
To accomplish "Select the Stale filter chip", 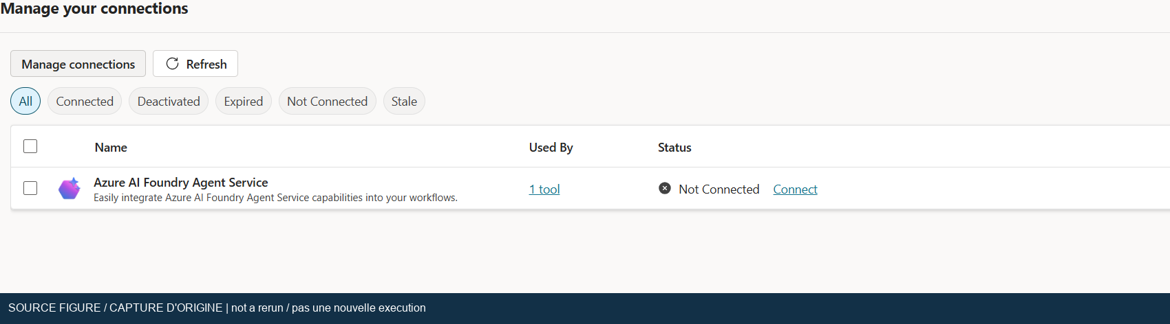I will [404, 101].
